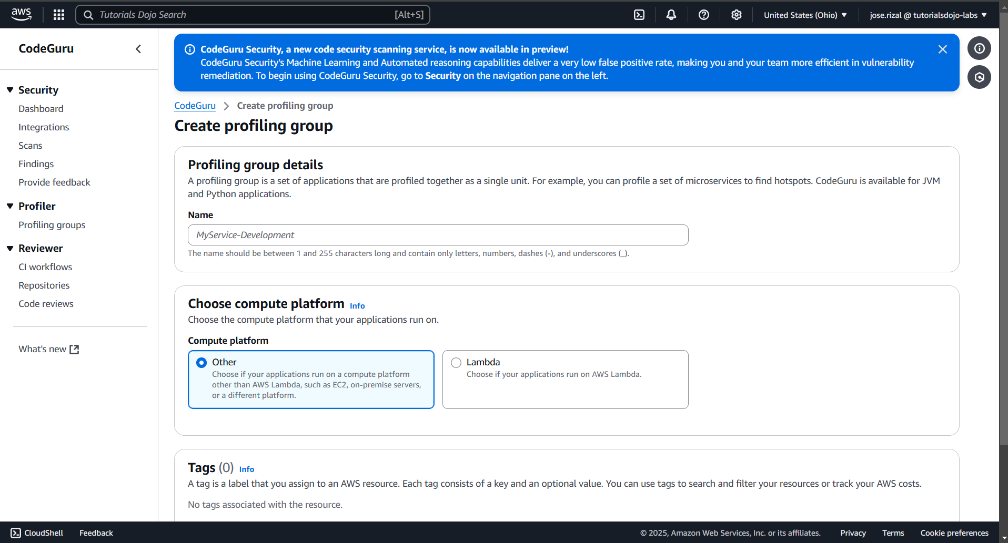Viewport: 1008px width, 543px height.
Task: Open the What's new link
Action: 48,349
